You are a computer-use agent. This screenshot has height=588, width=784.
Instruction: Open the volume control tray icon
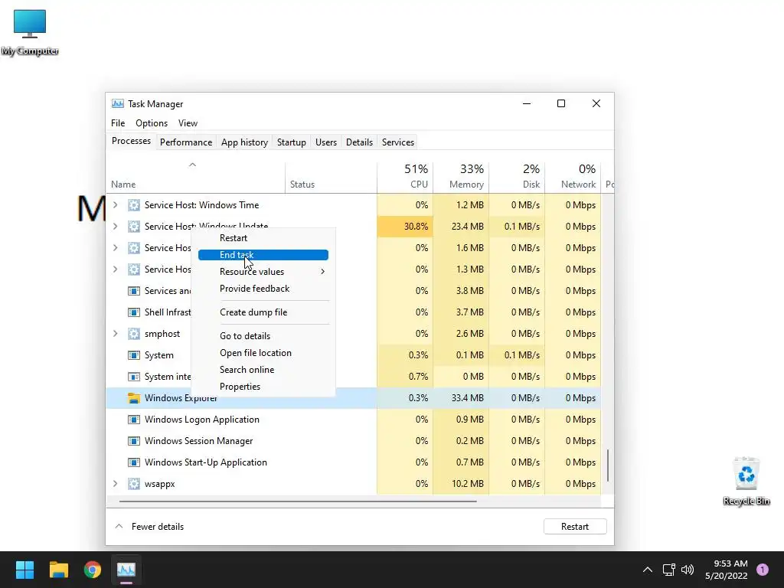coord(688,570)
